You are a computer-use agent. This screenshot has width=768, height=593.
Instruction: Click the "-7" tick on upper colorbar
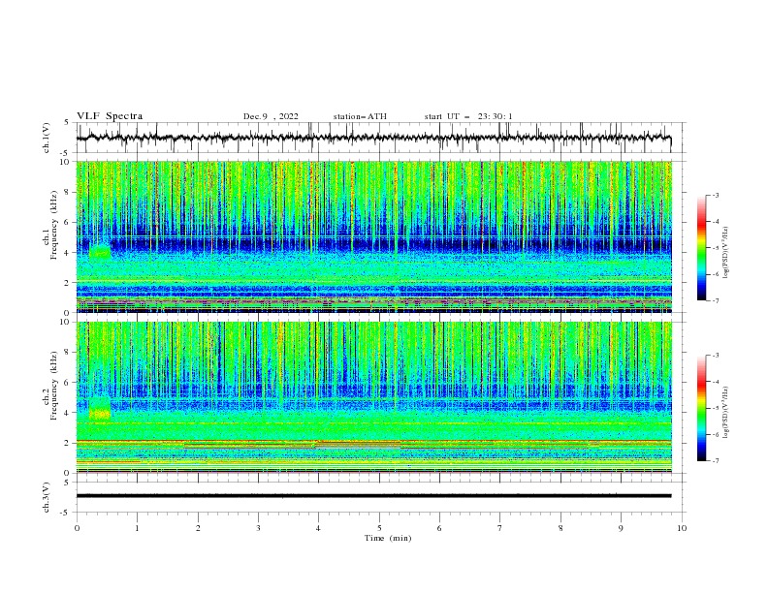pos(715,300)
